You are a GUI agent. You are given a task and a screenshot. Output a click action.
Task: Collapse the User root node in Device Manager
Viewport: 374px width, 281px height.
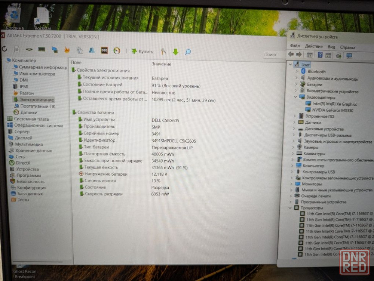[290, 64]
